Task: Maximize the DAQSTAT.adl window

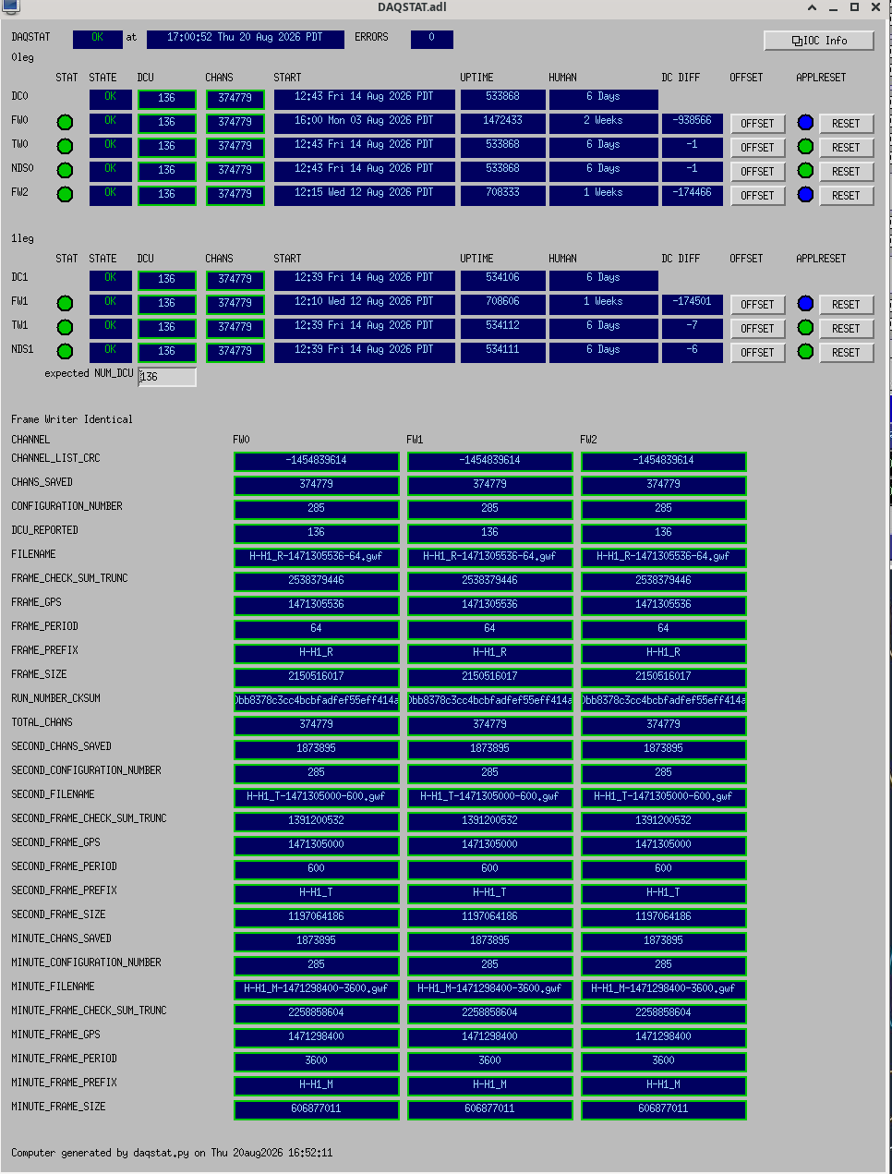Action: 854,7
